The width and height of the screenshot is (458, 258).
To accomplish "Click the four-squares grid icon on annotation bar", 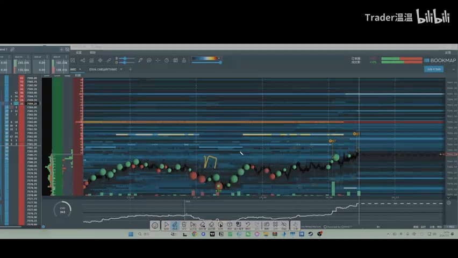I will pyautogui.click(x=275, y=225).
